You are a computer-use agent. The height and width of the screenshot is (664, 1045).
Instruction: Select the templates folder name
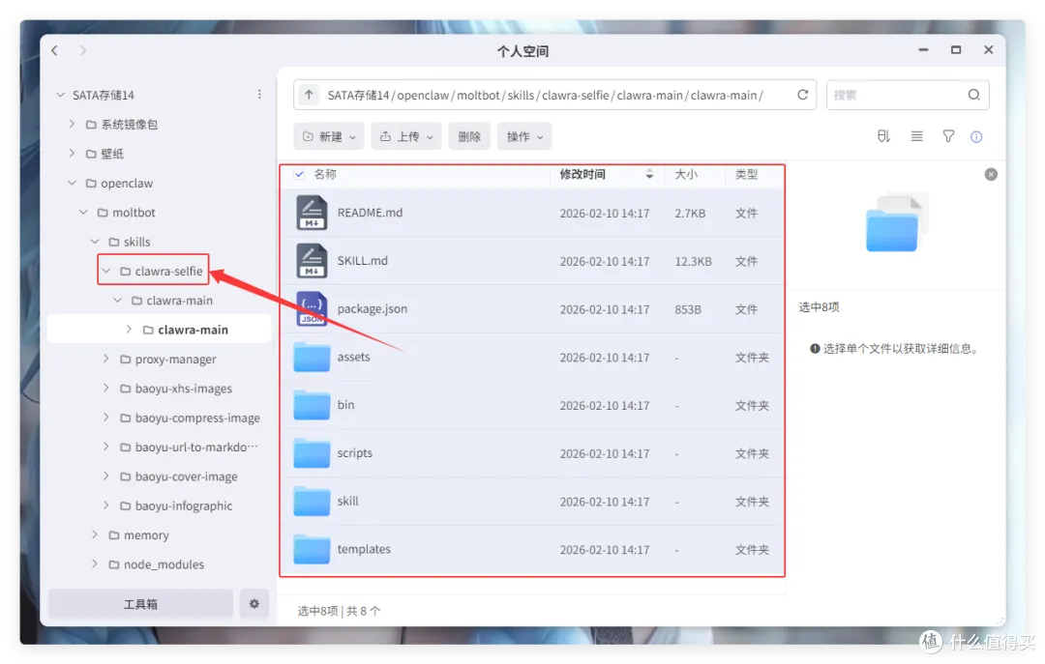click(364, 549)
